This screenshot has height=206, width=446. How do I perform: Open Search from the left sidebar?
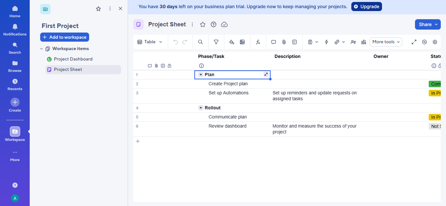click(x=15, y=48)
